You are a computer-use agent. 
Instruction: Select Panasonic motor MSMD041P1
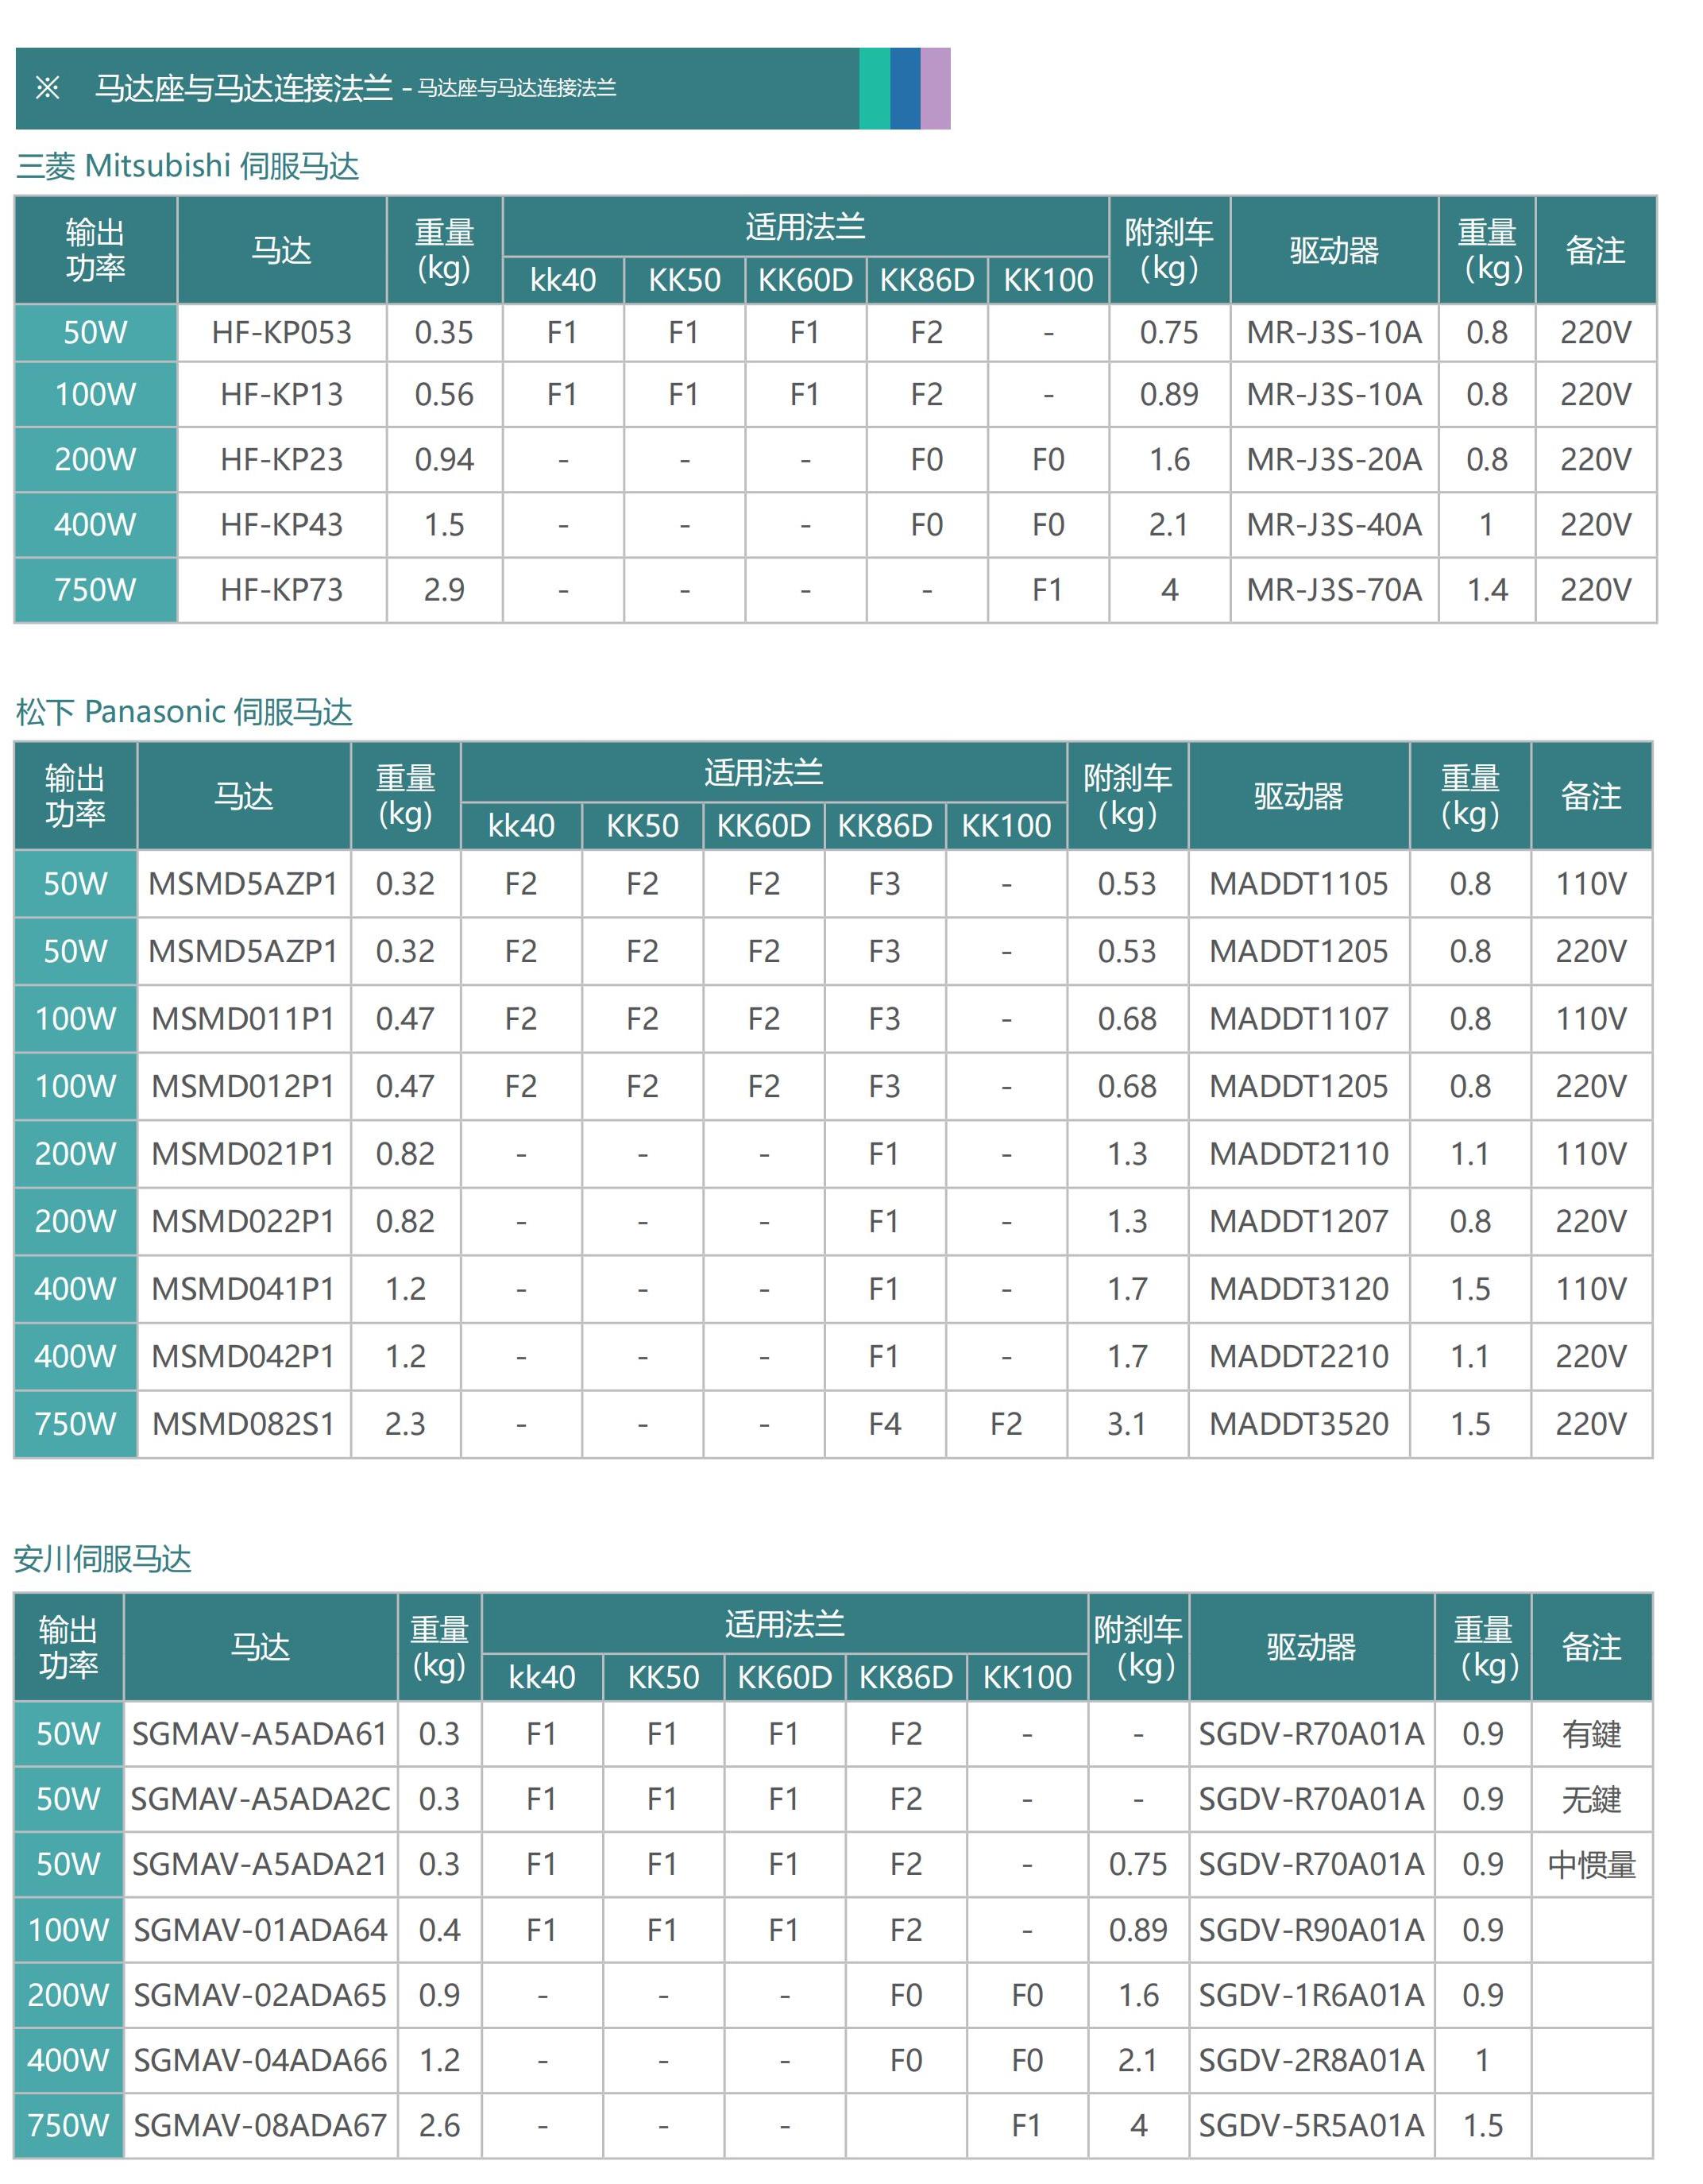click(243, 1288)
